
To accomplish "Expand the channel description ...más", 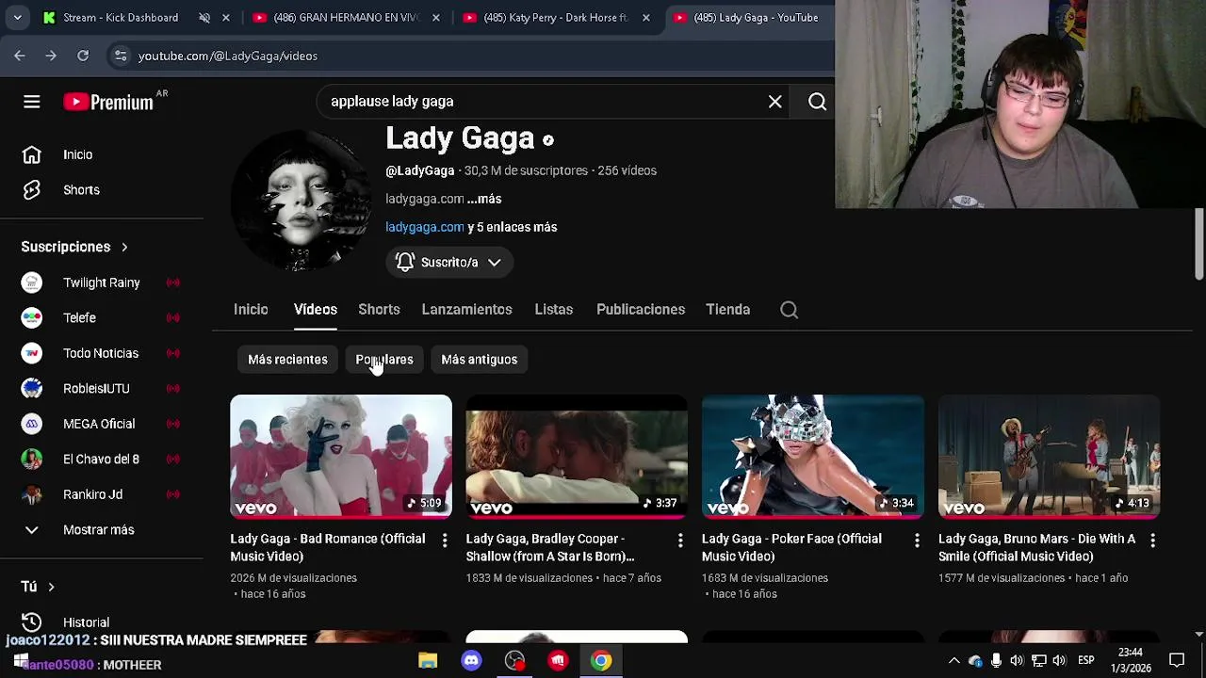I will coord(484,199).
